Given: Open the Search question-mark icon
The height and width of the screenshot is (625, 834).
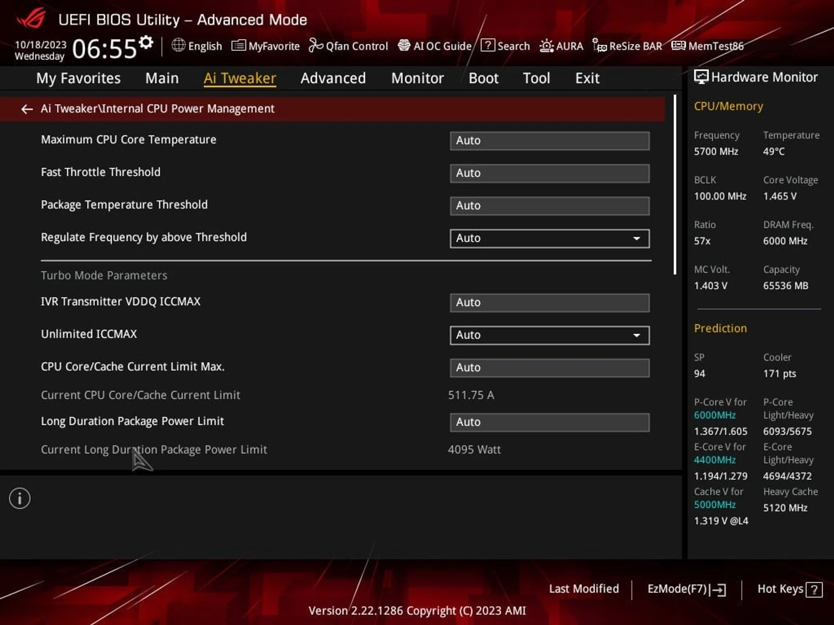Looking at the screenshot, I should (488, 45).
